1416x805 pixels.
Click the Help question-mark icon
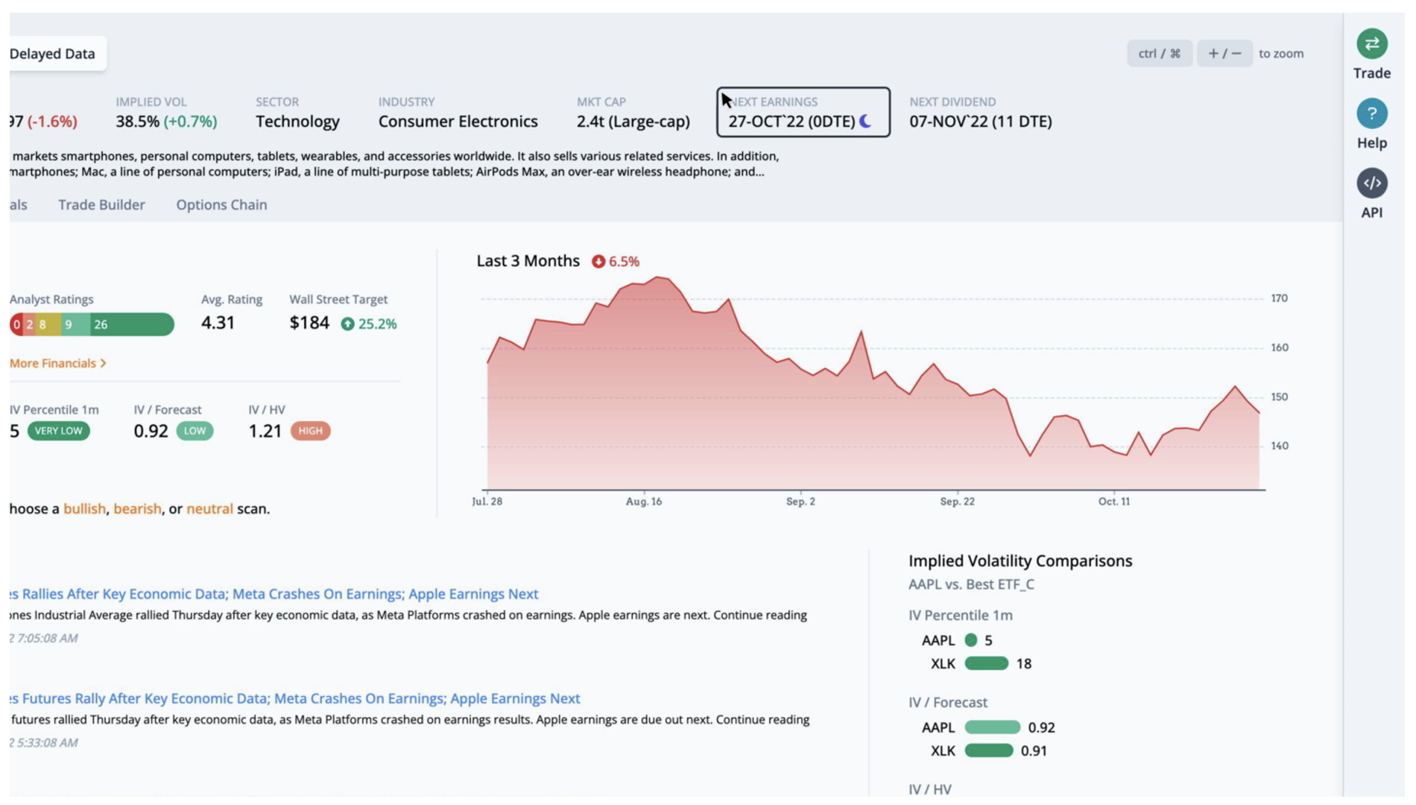point(1371,114)
